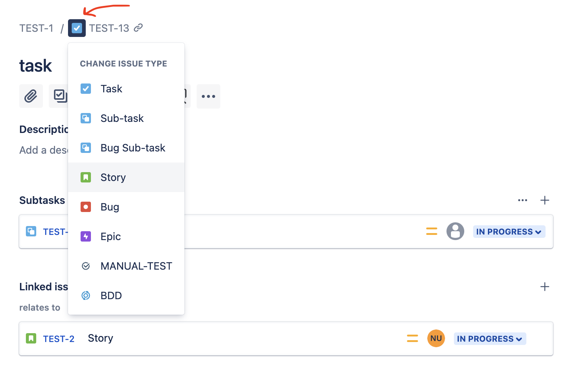Viewport: 567px width, 376px height.
Task: Click the unassigned avatar on the subtask row
Action: pos(455,231)
